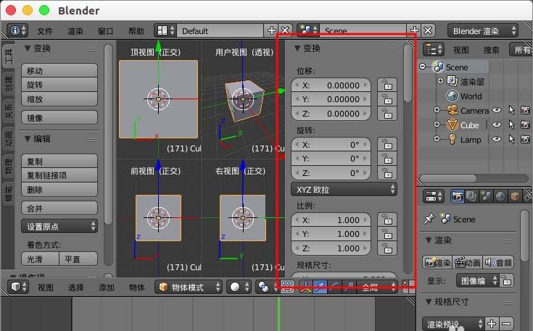Delete the current scene with X icon
Viewport: 533px width, 331px height.
pyautogui.click(x=428, y=30)
